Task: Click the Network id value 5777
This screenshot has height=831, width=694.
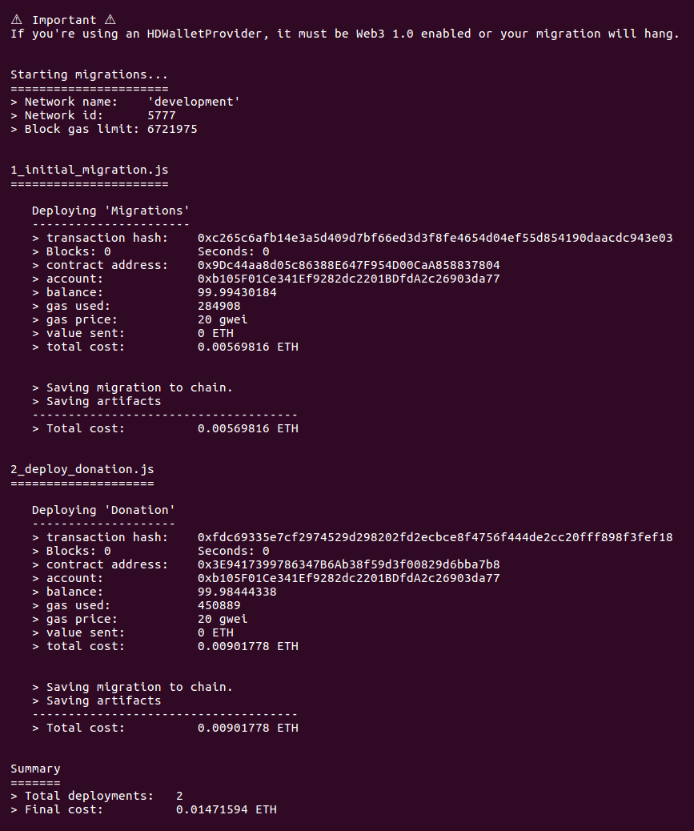Action: pos(161,115)
